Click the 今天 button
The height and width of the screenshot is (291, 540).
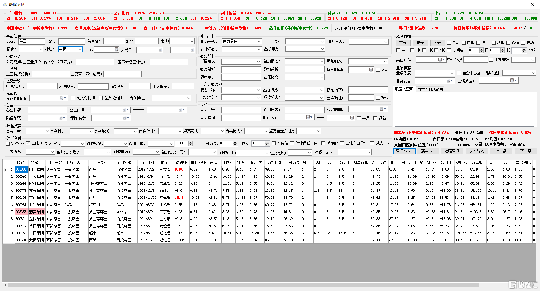[437, 43]
